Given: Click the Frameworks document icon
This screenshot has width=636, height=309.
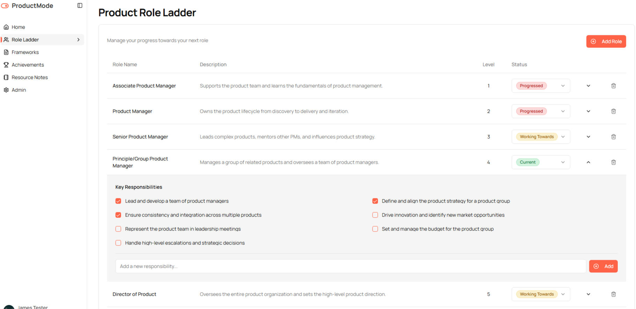Looking at the screenshot, I should click(x=6, y=52).
